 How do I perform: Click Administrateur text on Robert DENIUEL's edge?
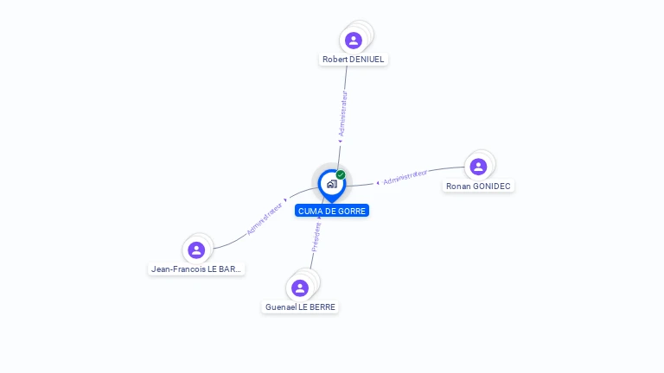click(343, 113)
